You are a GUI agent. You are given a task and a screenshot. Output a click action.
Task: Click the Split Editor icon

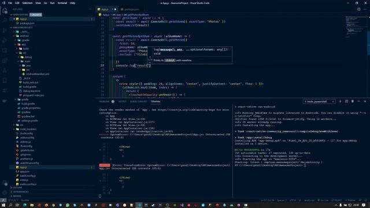pyautogui.click(x=358, y=9)
